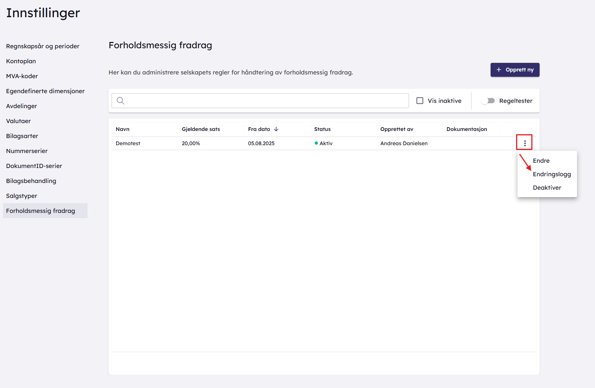Go to Kontoplan in sidebar
This screenshot has width=595, height=388.
pos(21,61)
